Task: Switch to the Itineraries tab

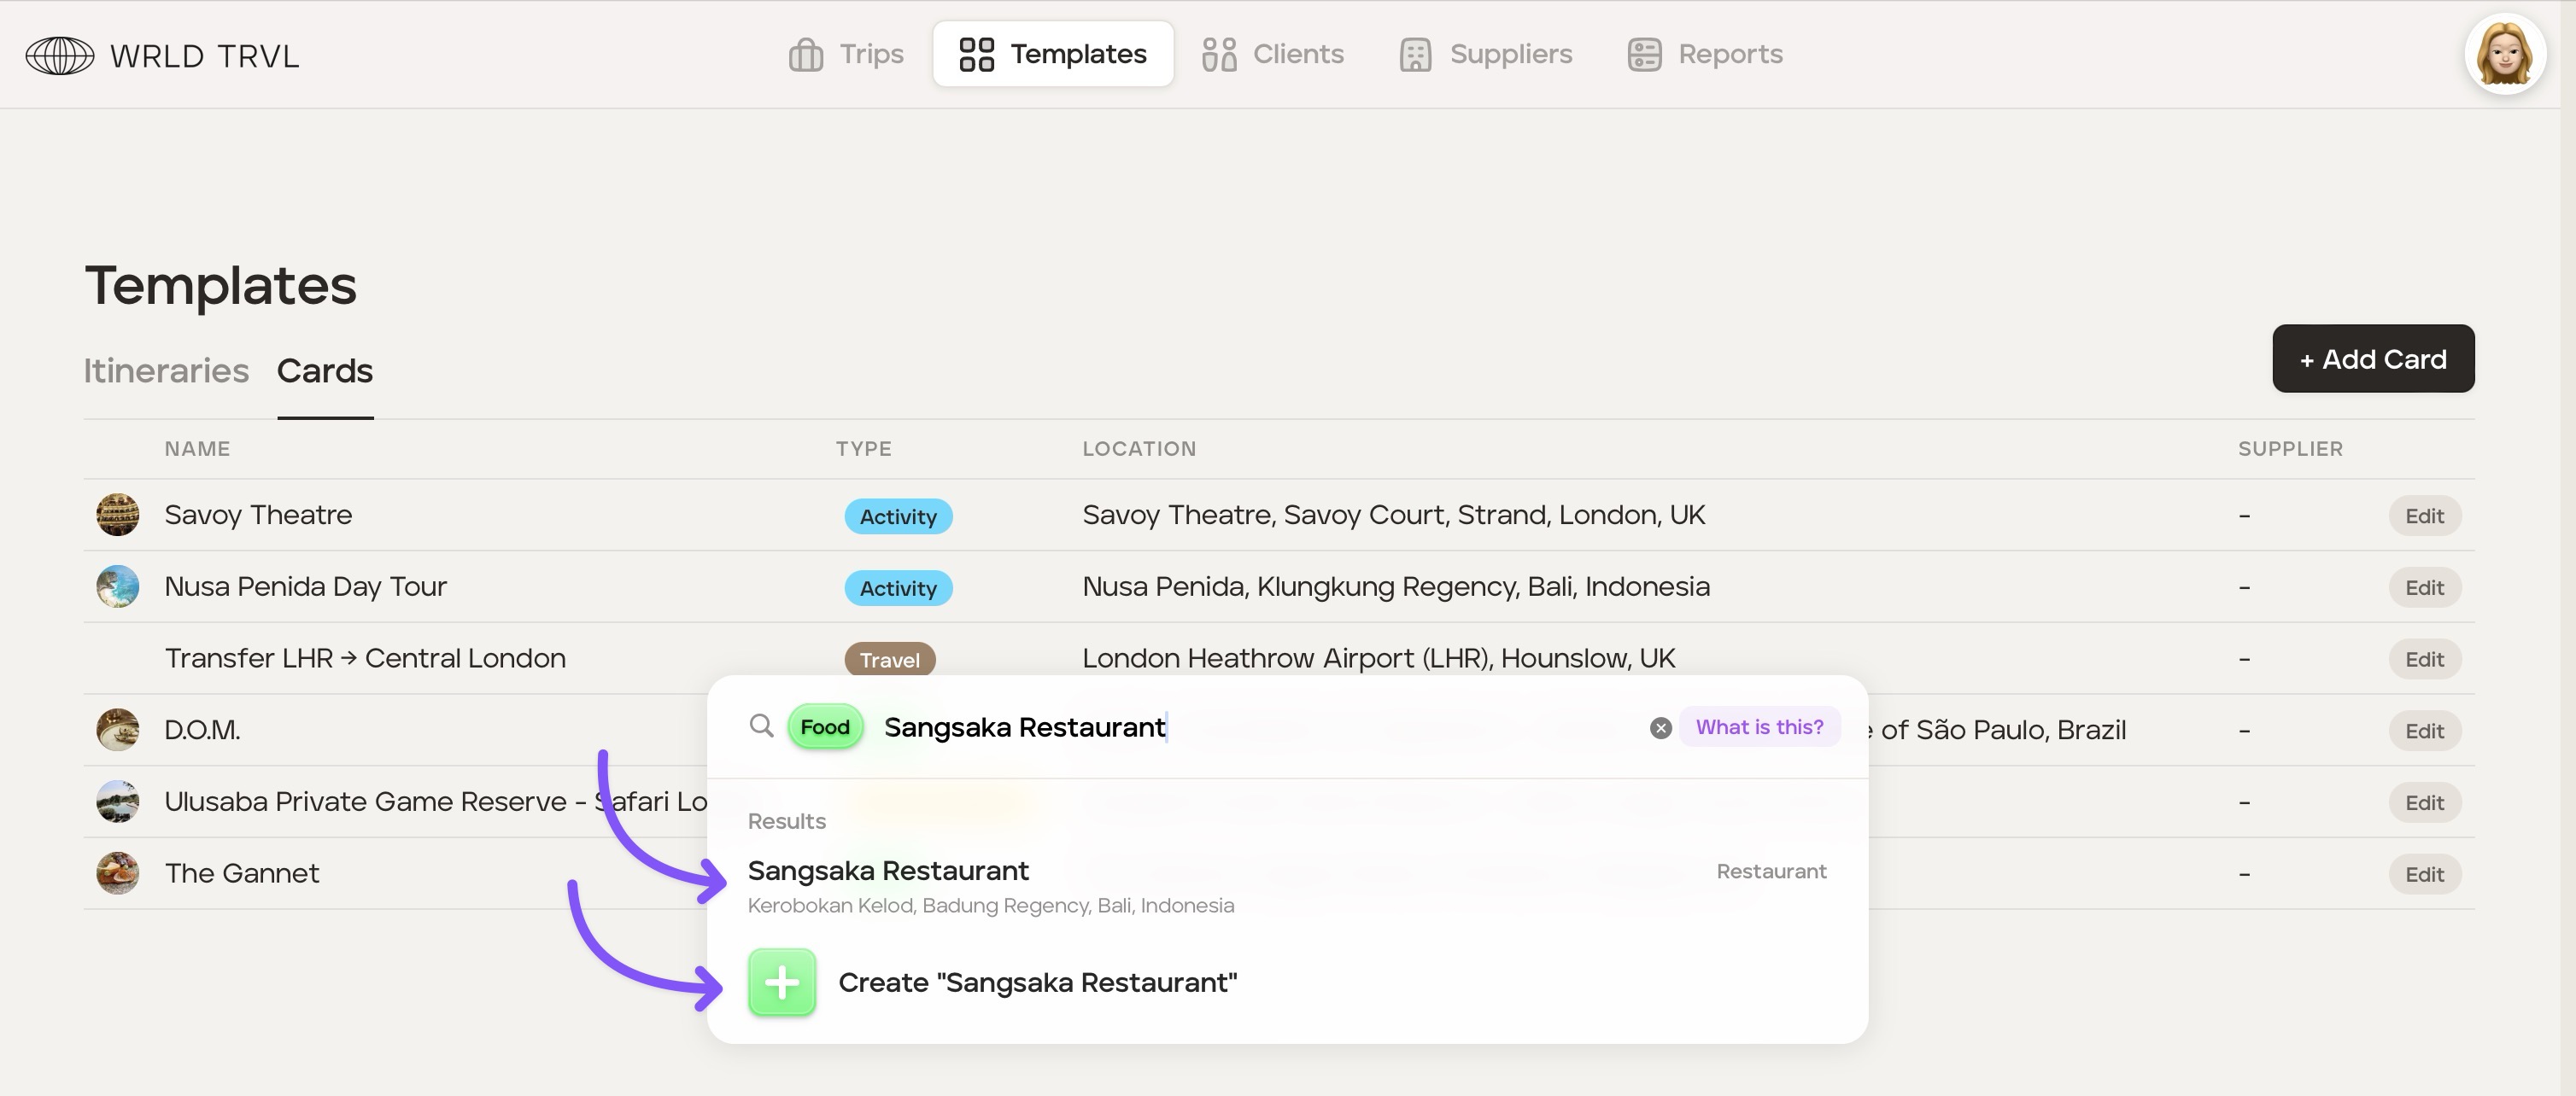Action: tap(166, 370)
